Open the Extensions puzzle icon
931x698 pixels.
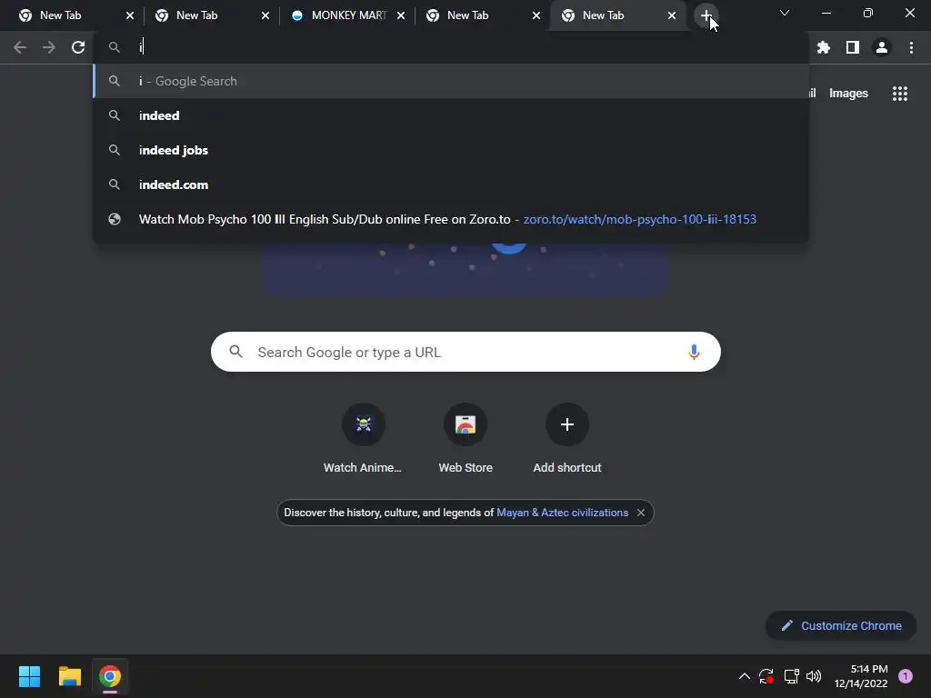[x=823, y=47]
